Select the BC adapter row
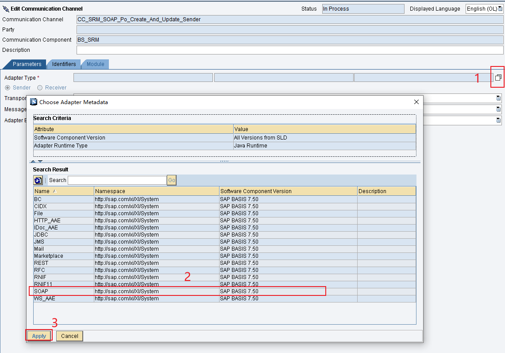The width and height of the screenshot is (505, 353). (224, 199)
